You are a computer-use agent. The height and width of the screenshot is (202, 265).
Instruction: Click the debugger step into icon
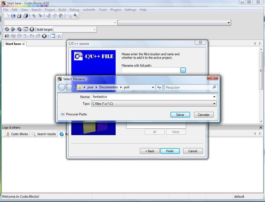click(x=25, y=36)
